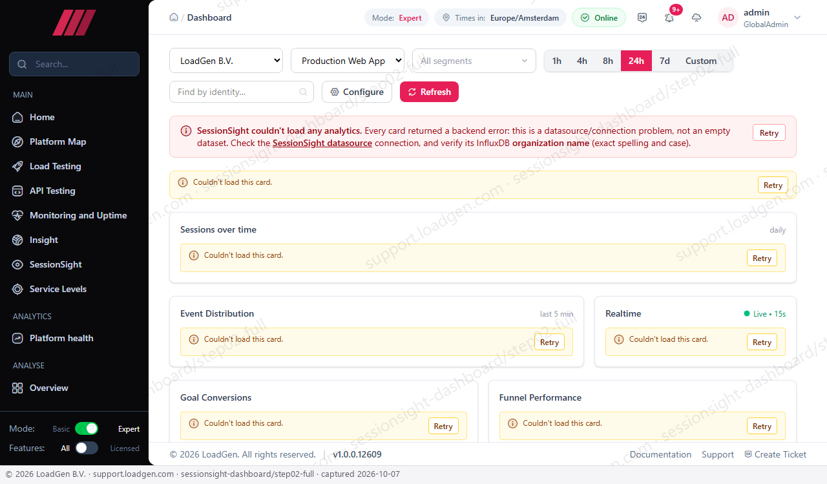827x484 pixels.
Task: Retry the Realtime card
Action: [762, 342]
